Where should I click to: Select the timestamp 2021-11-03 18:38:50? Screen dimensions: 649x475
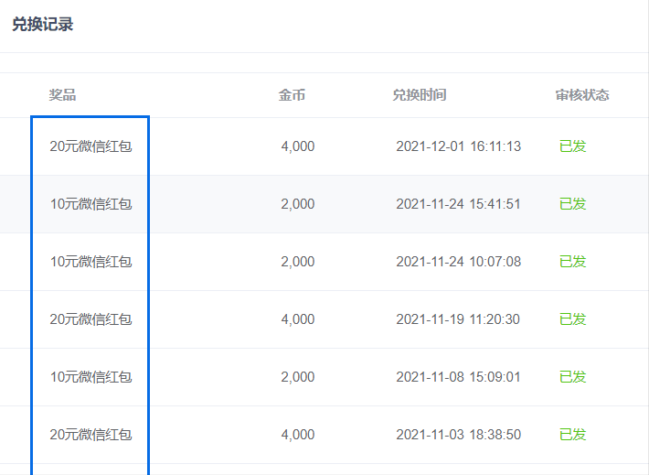point(458,435)
